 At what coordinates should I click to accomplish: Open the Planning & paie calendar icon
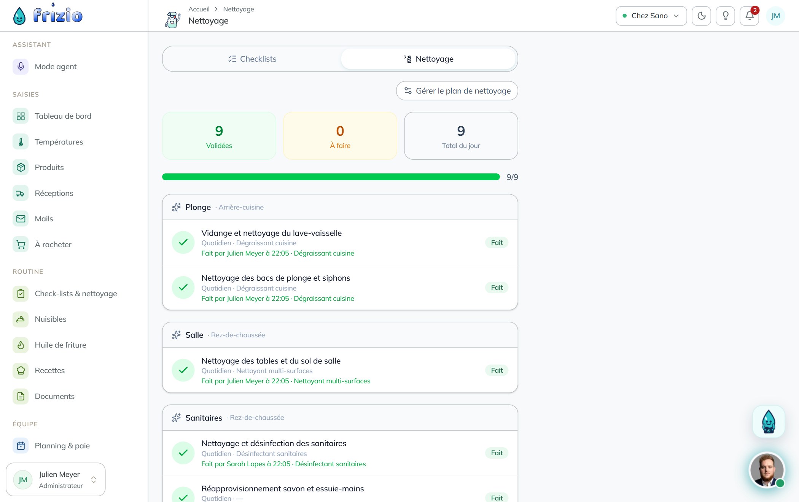pos(21,446)
